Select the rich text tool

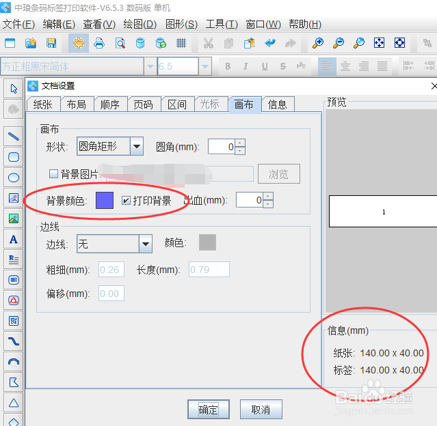click(14, 259)
